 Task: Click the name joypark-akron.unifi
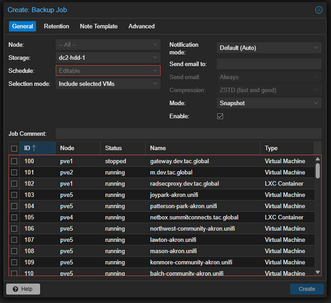coord(174,195)
